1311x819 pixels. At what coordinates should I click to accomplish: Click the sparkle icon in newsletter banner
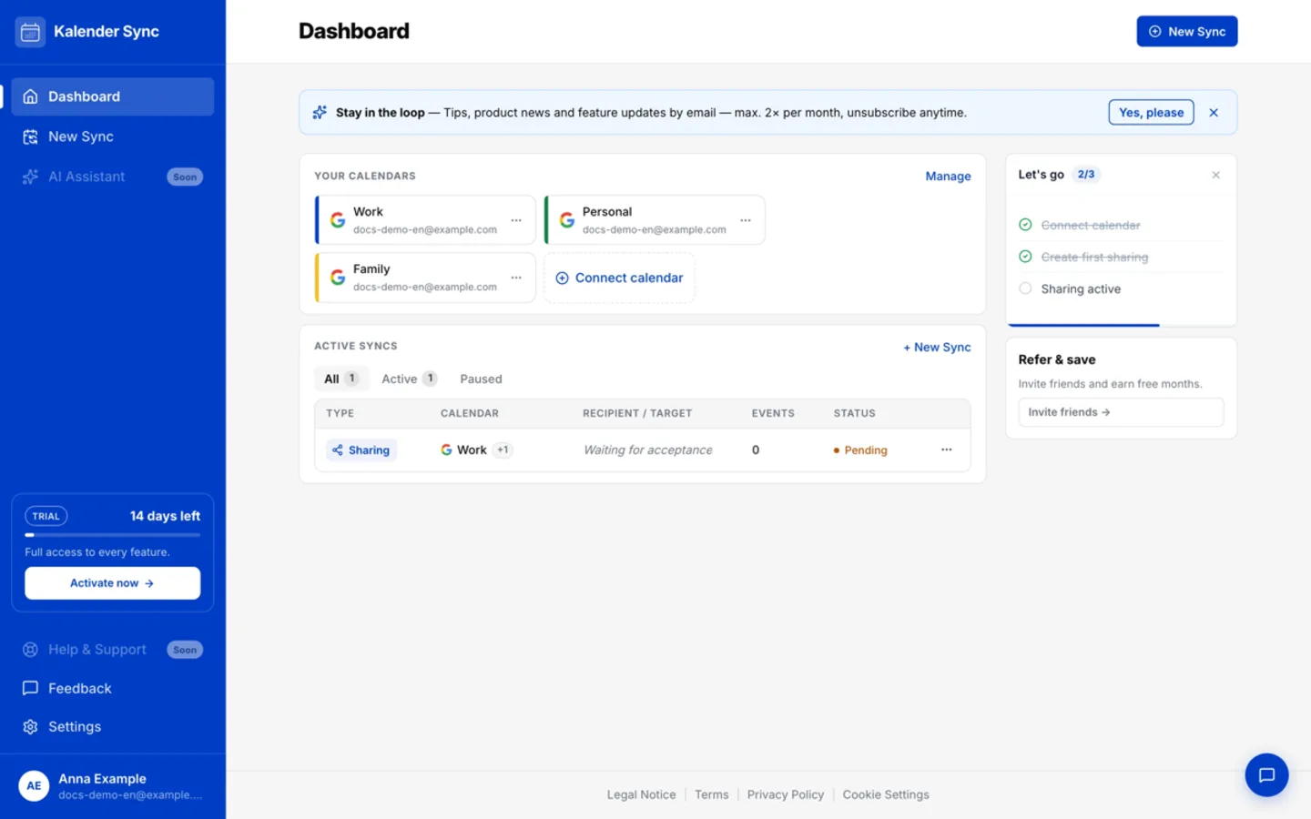[320, 113]
